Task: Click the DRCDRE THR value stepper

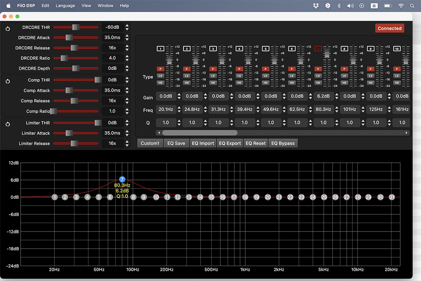Action: [127, 27]
